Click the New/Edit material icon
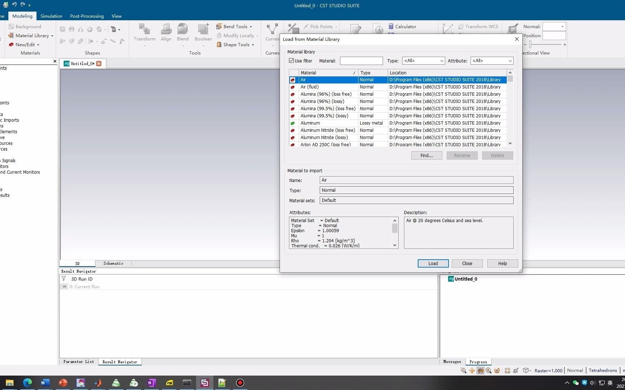 (11, 44)
